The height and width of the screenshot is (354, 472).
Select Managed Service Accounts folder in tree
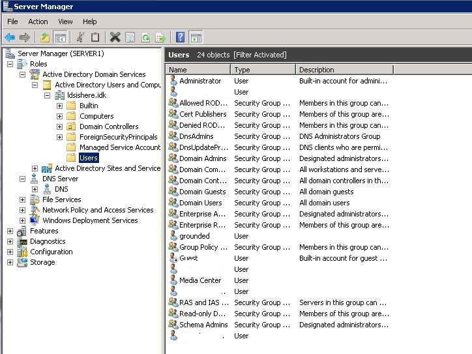(x=119, y=147)
